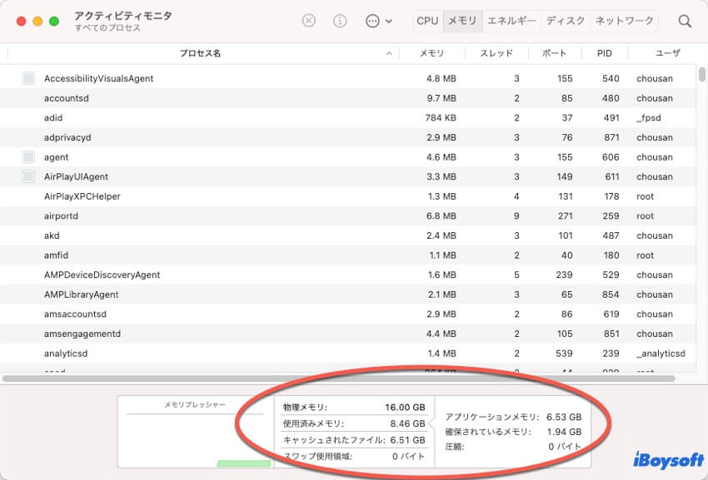Click the 確保されているメモリ 1.94 GB entry
The image size is (708, 480).
[513, 432]
